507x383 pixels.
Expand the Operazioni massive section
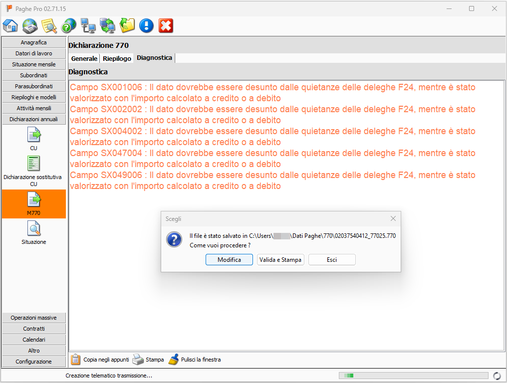(34, 318)
